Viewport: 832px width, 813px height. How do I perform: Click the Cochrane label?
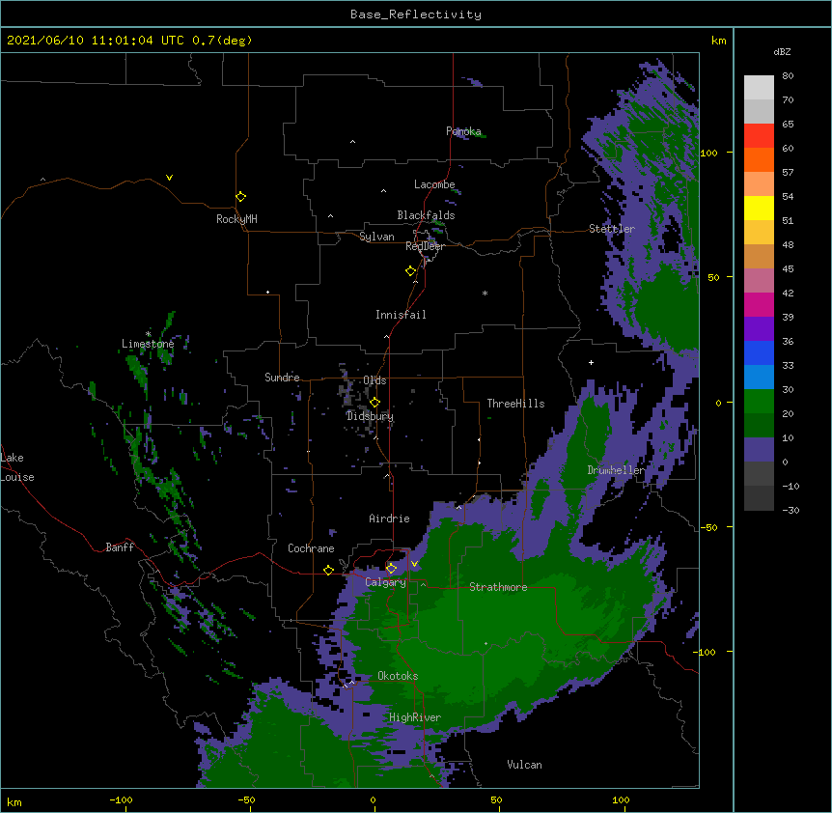click(x=311, y=548)
